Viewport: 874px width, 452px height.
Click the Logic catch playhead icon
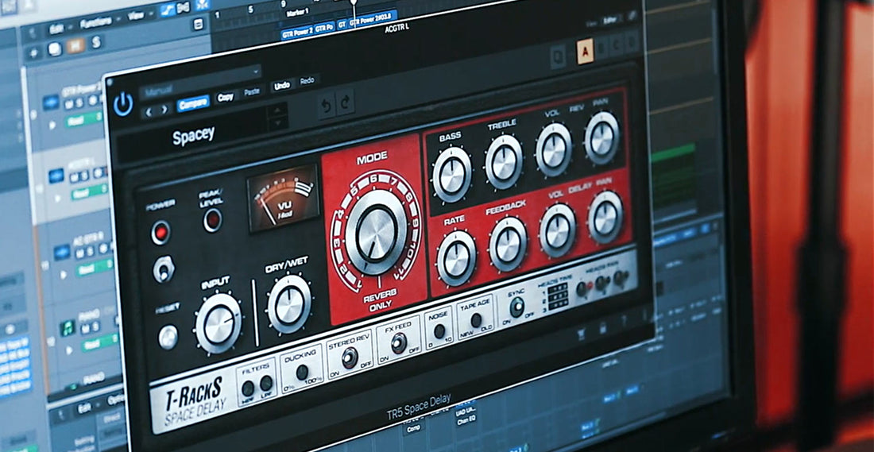(x=203, y=5)
